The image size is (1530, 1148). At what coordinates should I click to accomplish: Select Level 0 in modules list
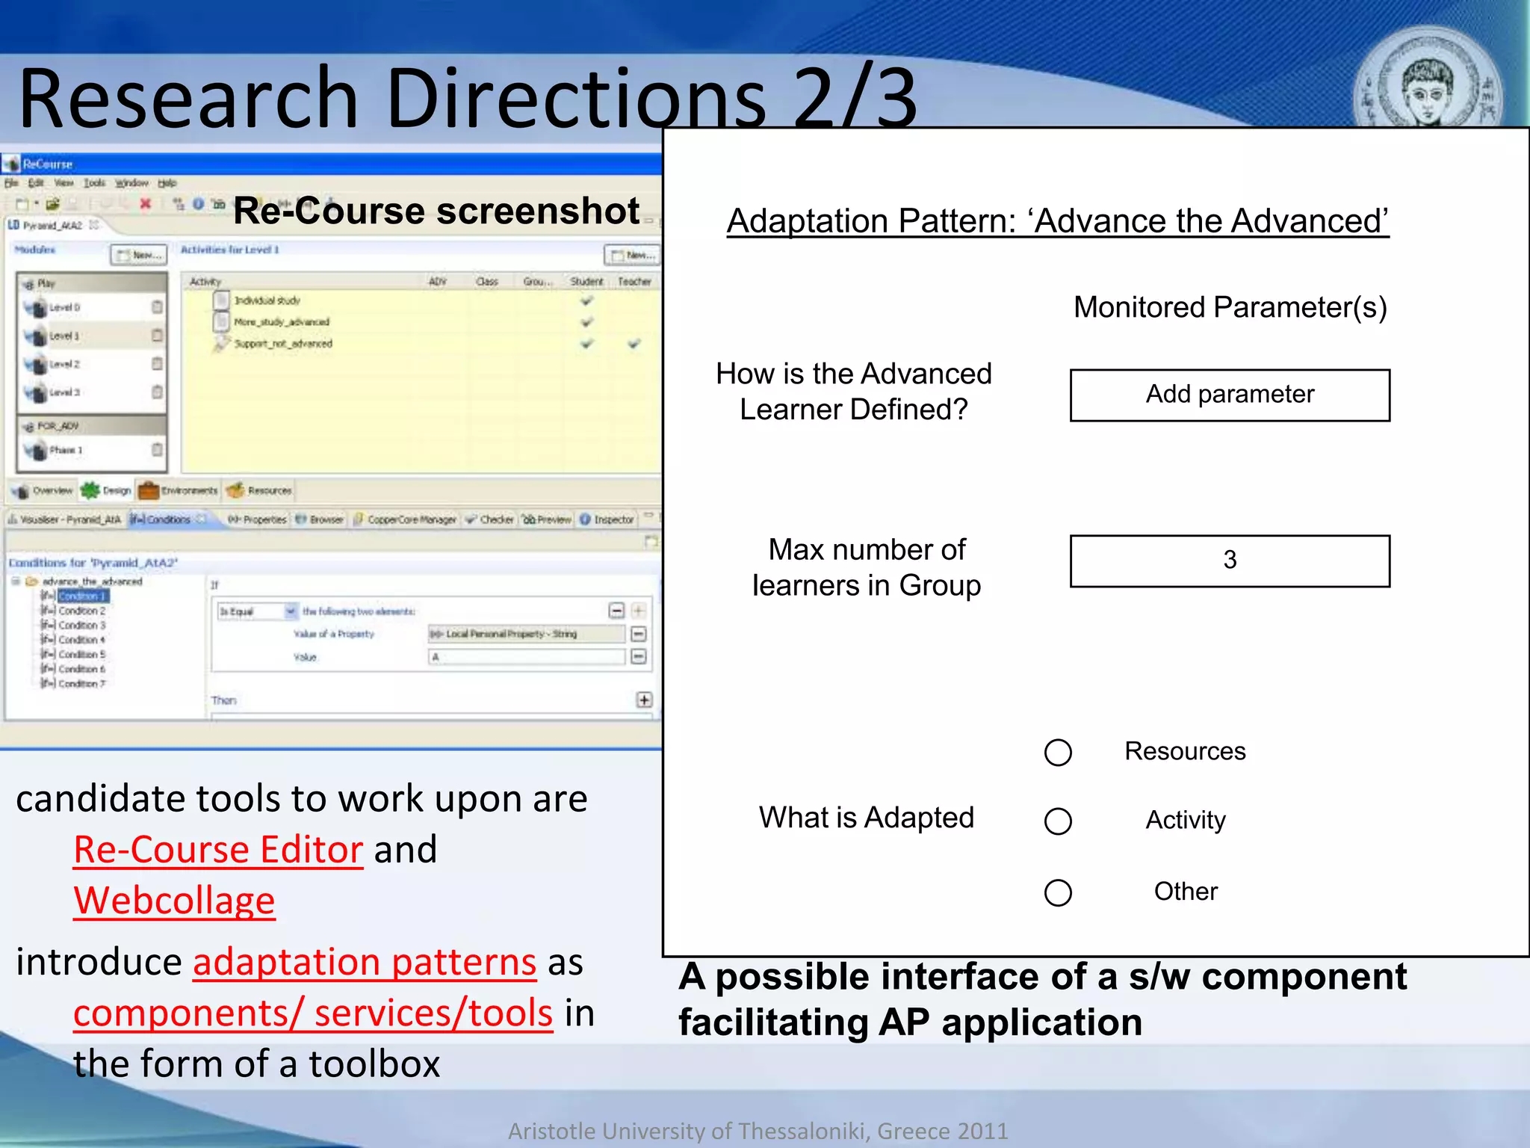coord(92,307)
